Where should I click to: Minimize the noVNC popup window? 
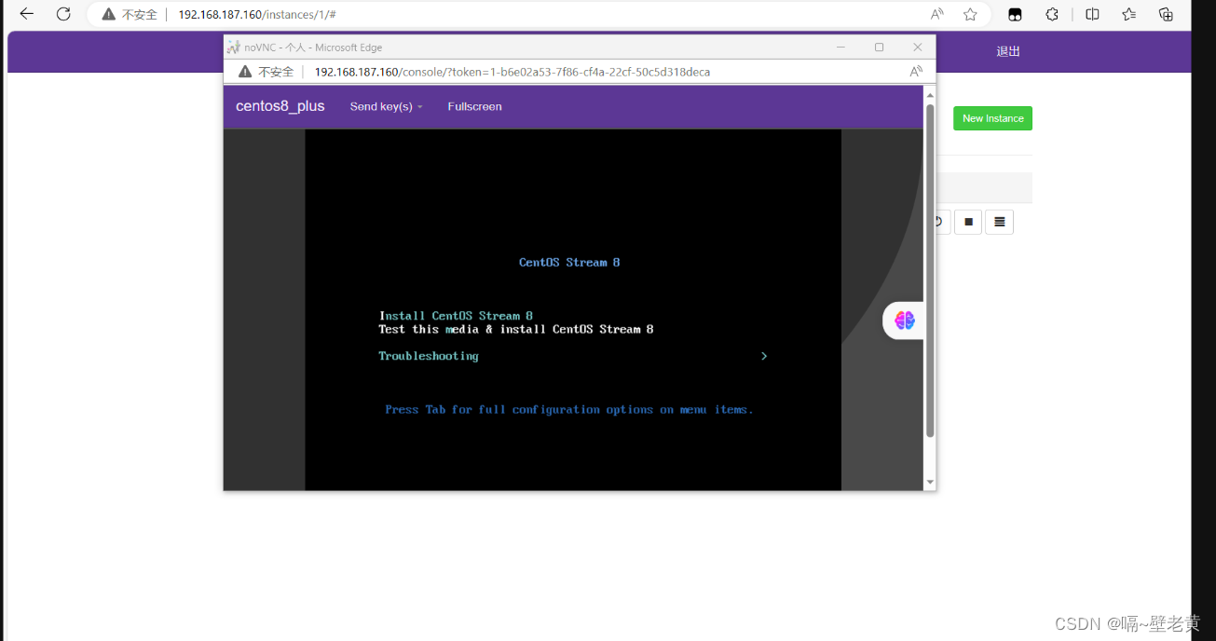840,47
